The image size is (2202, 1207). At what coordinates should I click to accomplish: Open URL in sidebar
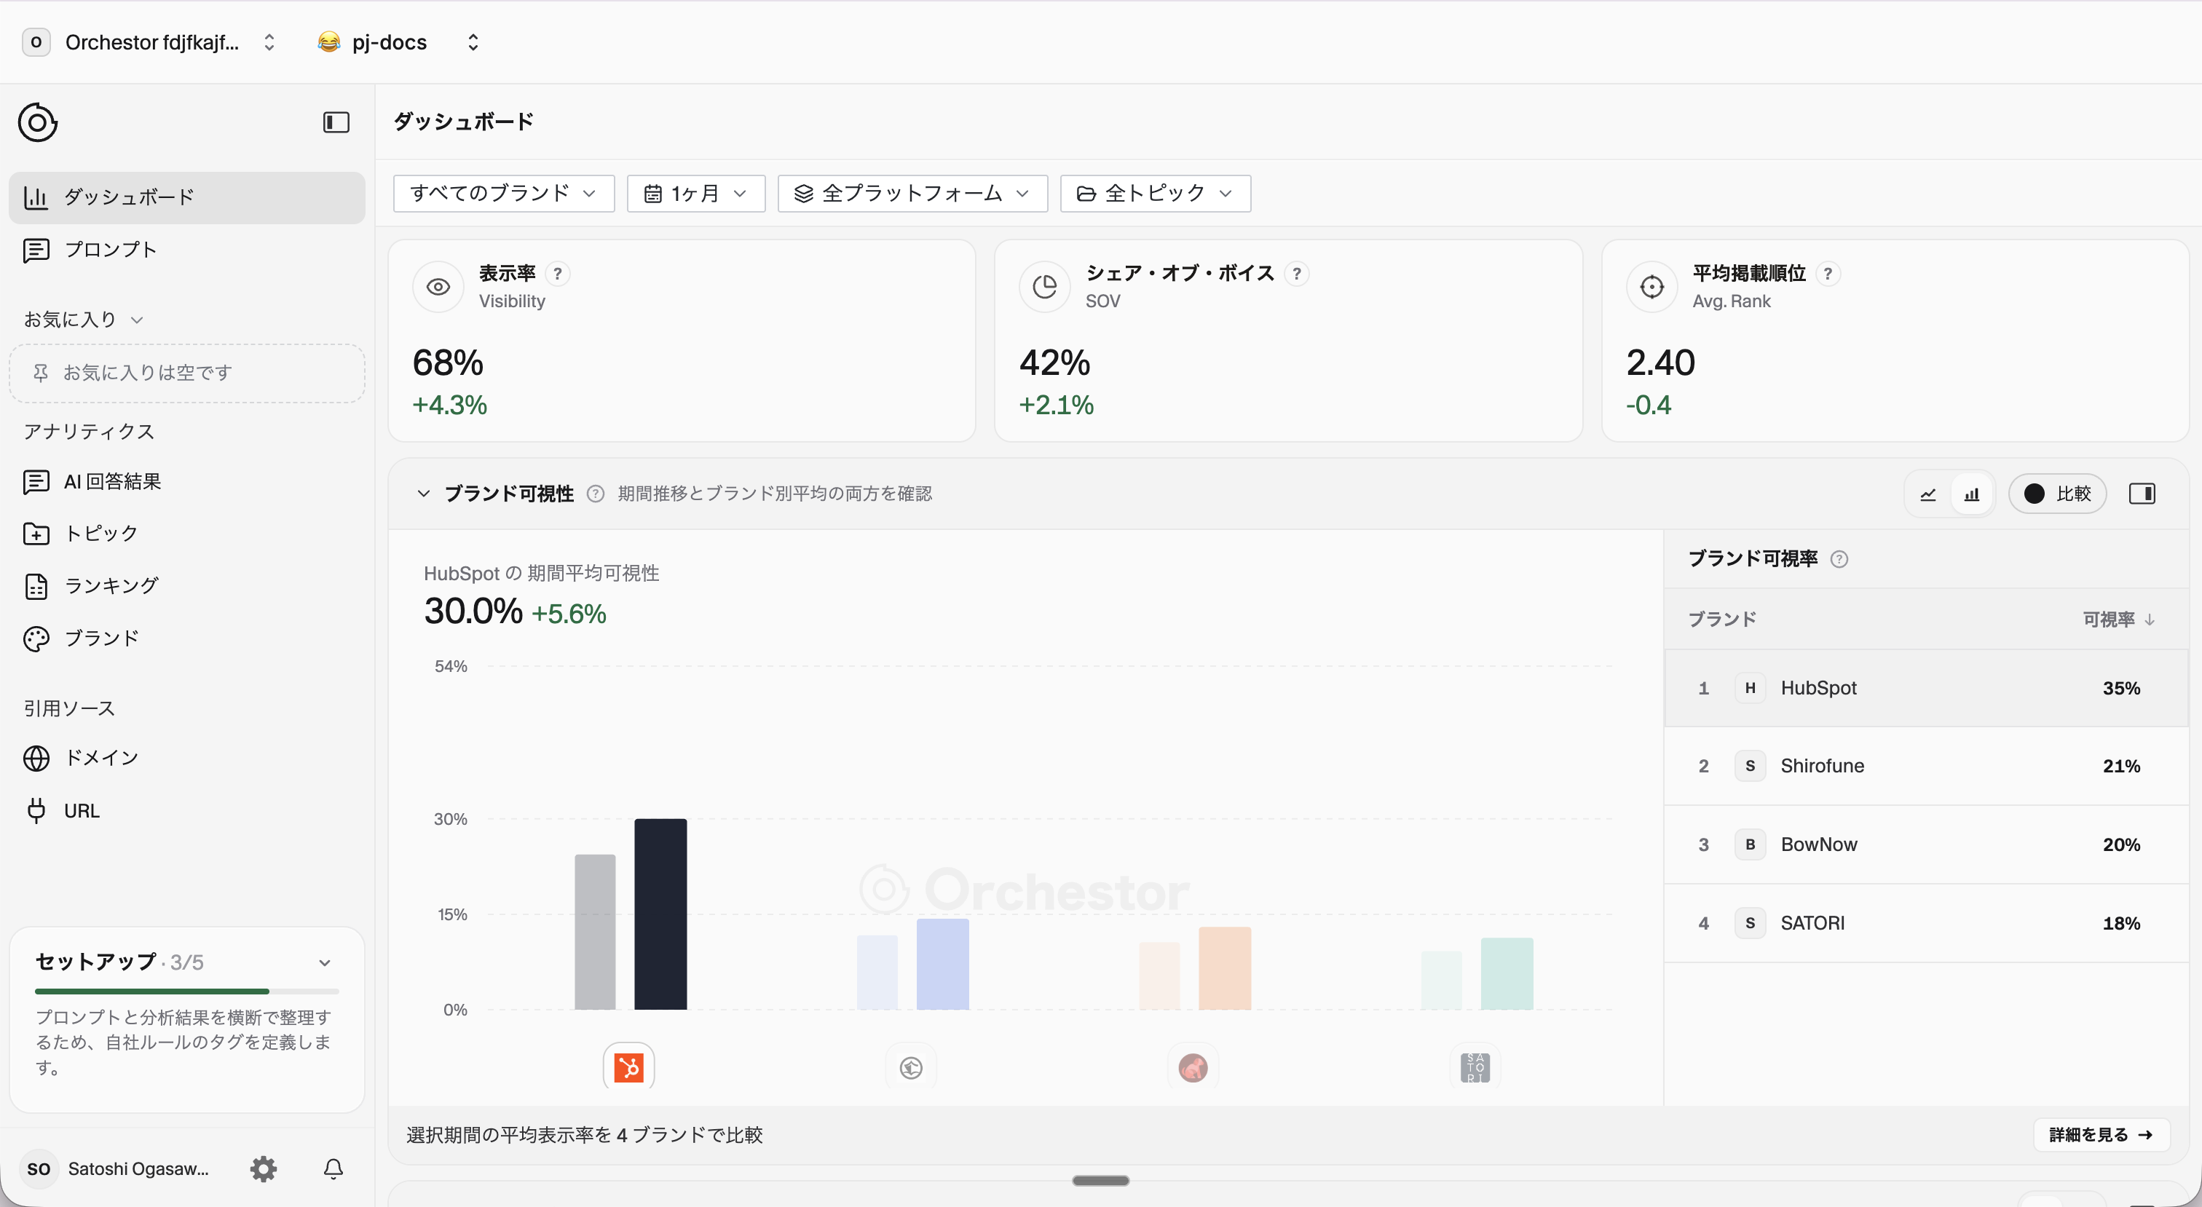click(x=186, y=810)
